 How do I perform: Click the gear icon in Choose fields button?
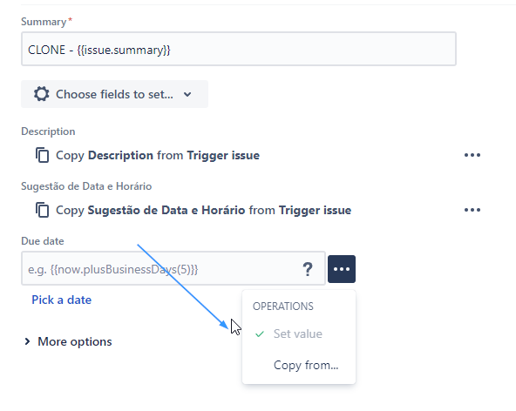click(42, 94)
